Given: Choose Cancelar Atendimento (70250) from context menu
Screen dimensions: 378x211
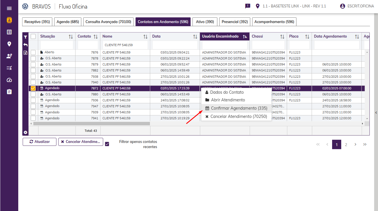Looking at the screenshot, I should (x=236, y=116).
